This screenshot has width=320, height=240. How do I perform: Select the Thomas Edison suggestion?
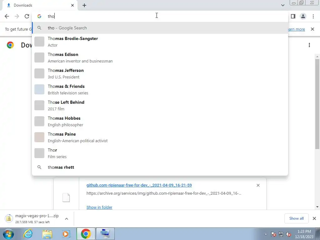160,57
